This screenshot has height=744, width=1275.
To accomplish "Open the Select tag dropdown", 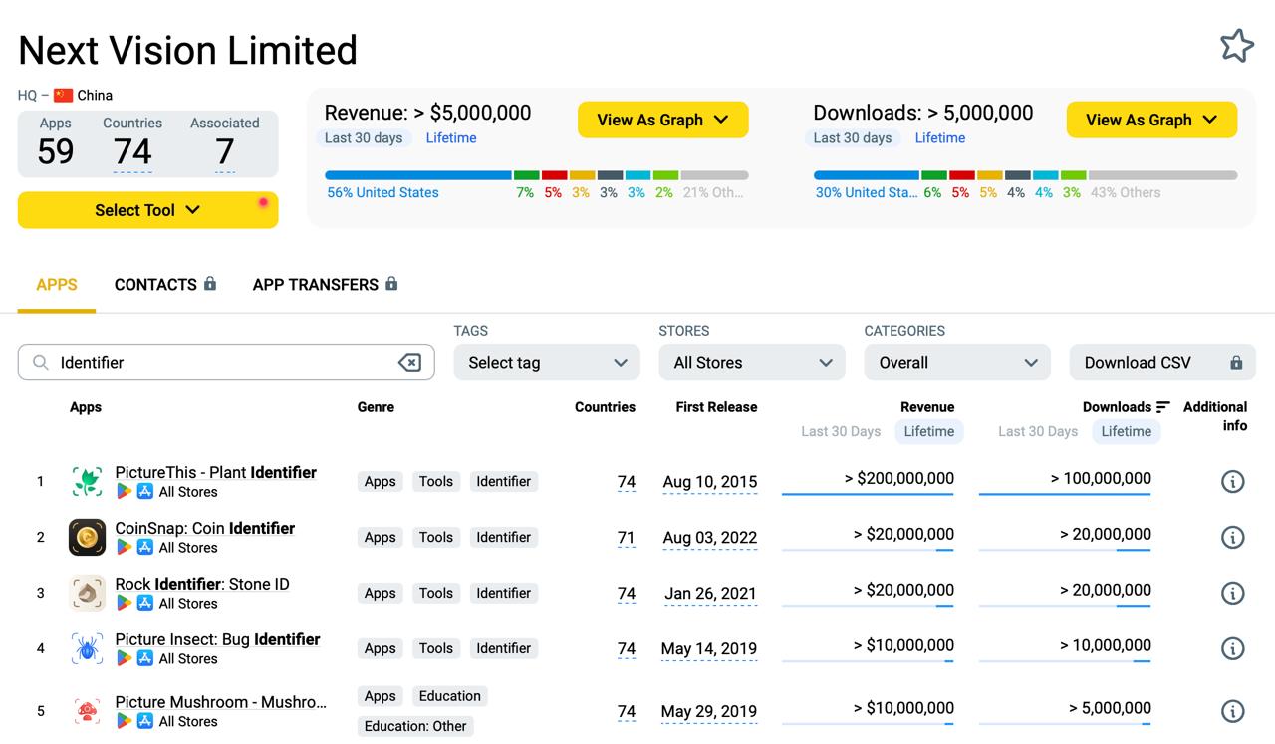I will (547, 363).
